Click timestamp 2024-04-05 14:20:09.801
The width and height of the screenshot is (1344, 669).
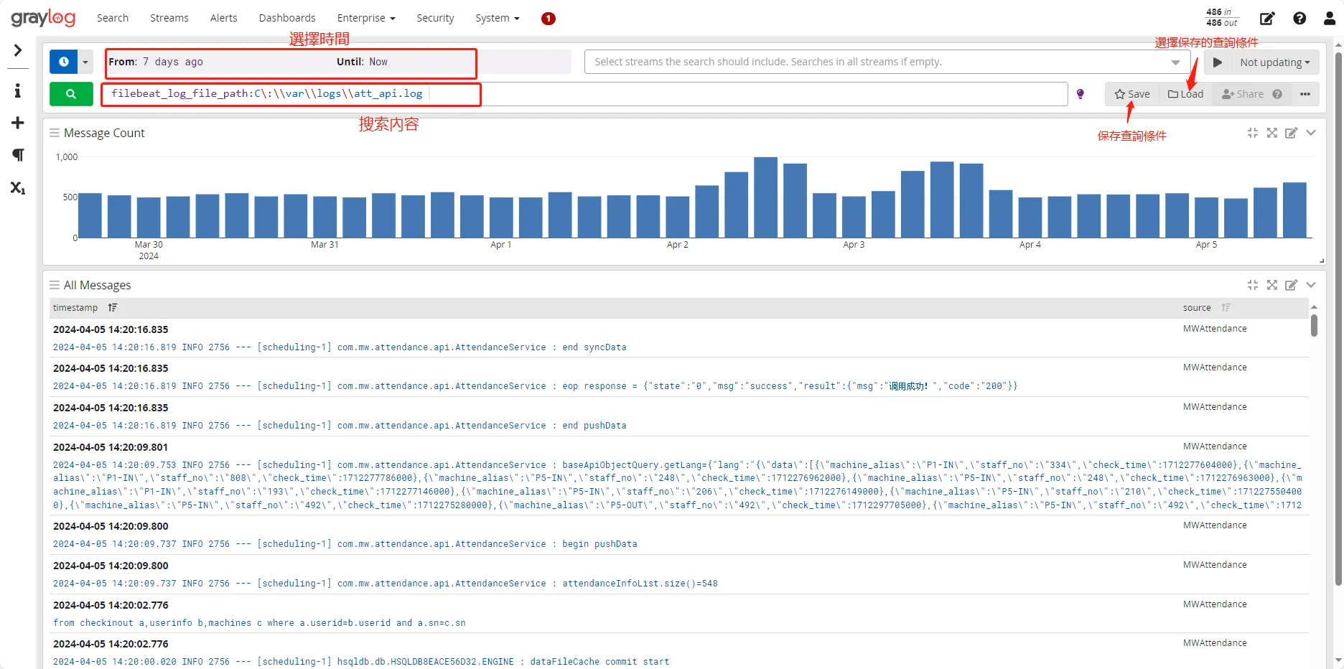tap(111, 447)
